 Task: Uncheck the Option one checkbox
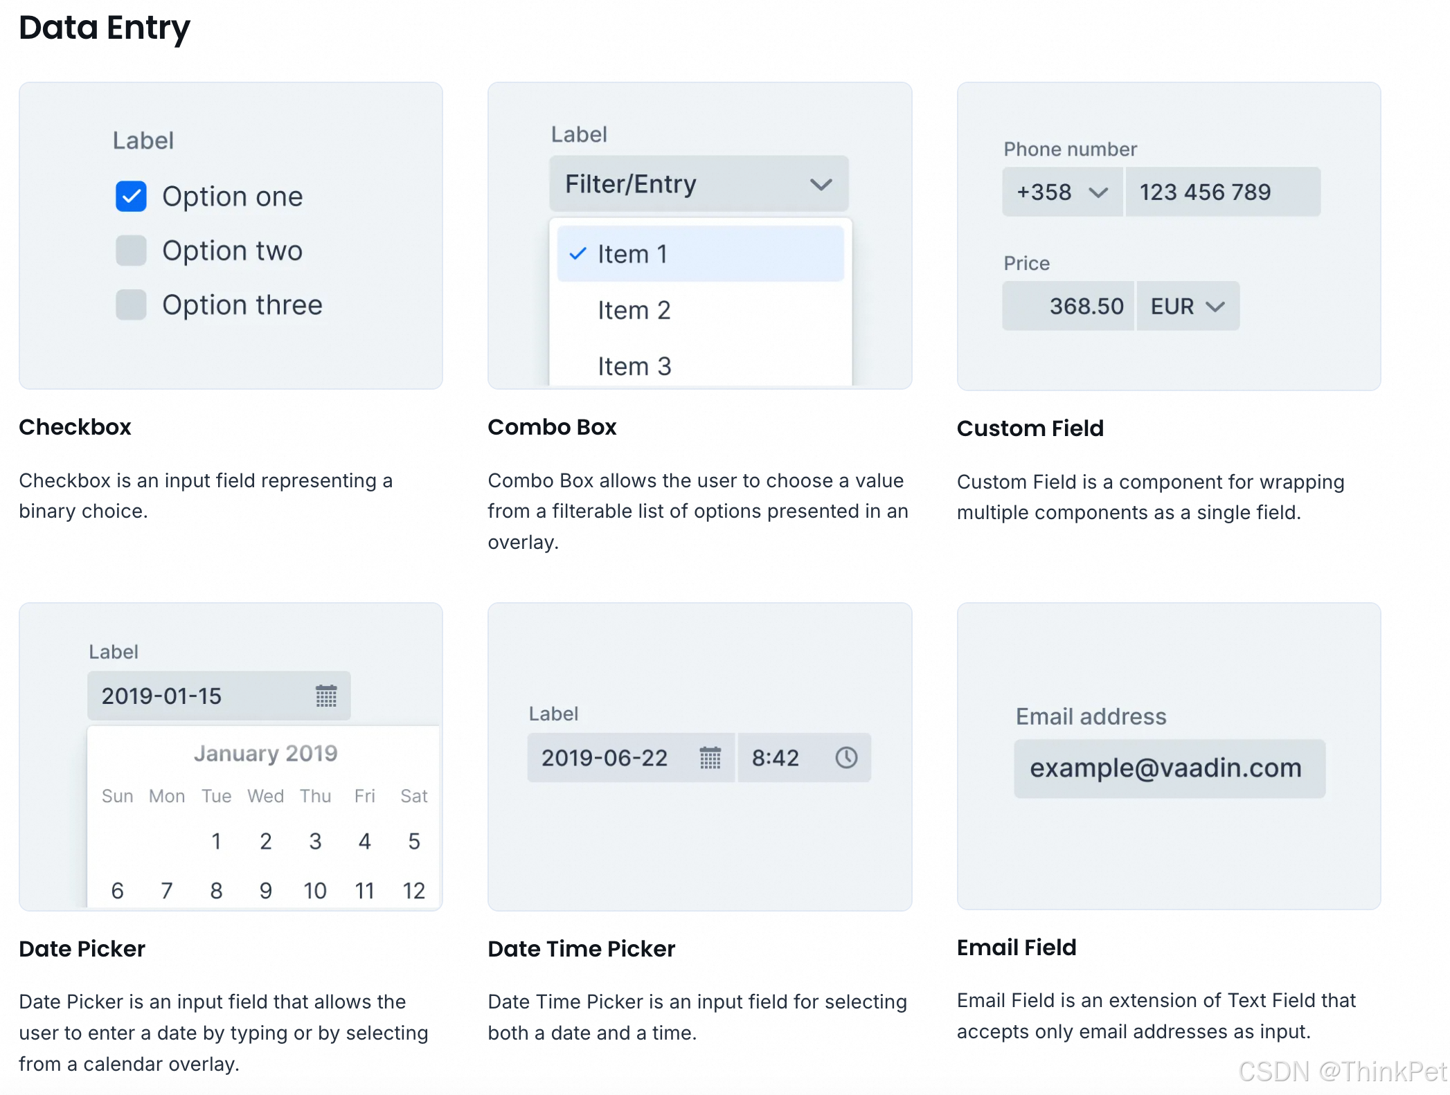(x=131, y=197)
